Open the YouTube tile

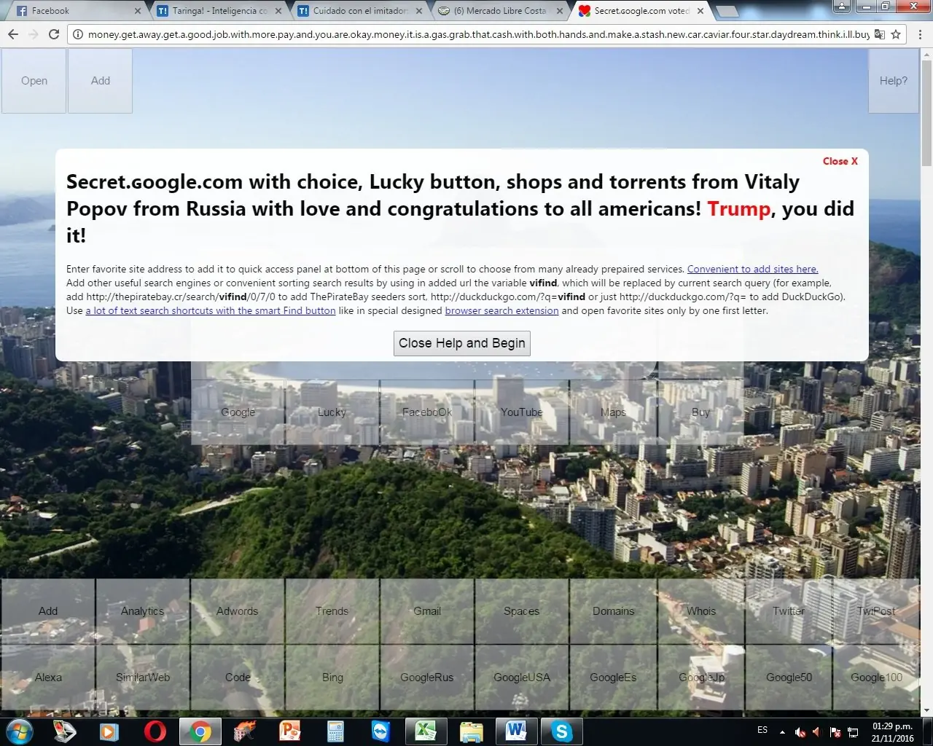tap(522, 412)
